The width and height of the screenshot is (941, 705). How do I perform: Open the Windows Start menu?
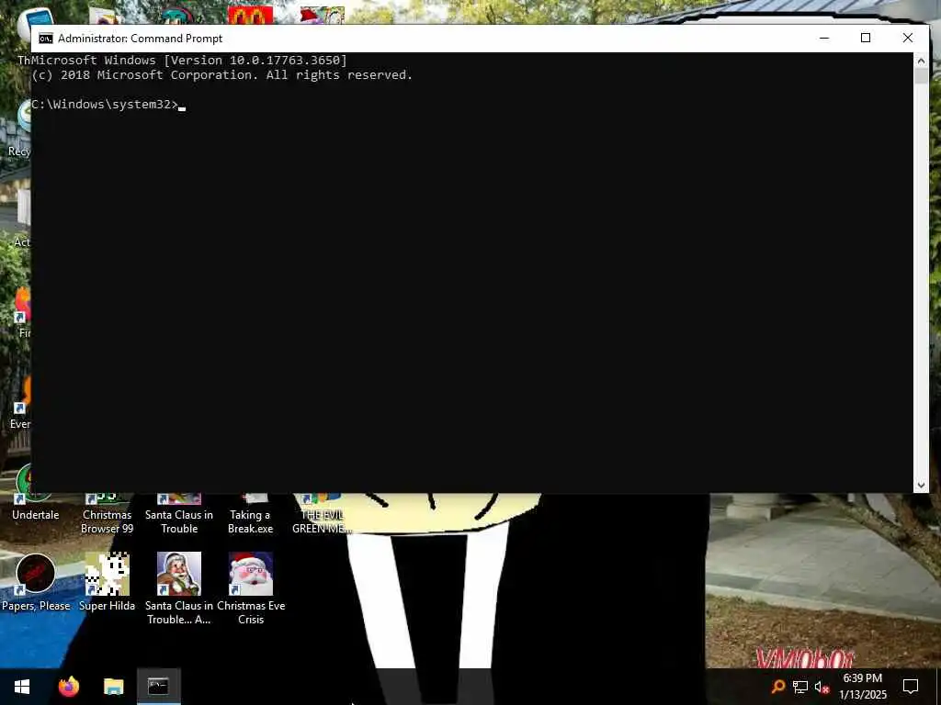click(22, 687)
